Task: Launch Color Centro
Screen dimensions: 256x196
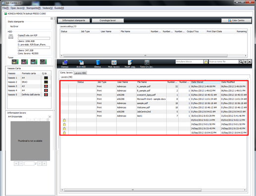Action: coord(236,20)
